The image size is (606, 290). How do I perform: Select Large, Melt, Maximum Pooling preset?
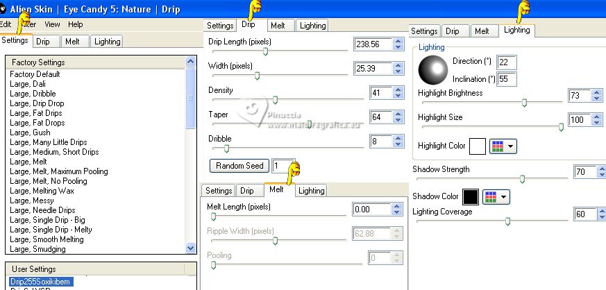pyautogui.click(x=59, y=171)
